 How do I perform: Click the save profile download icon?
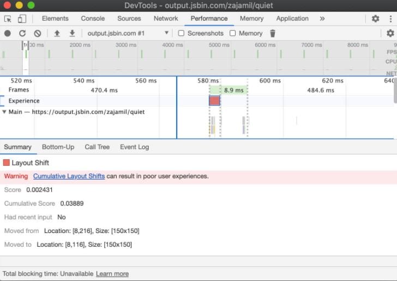[72, 33]
